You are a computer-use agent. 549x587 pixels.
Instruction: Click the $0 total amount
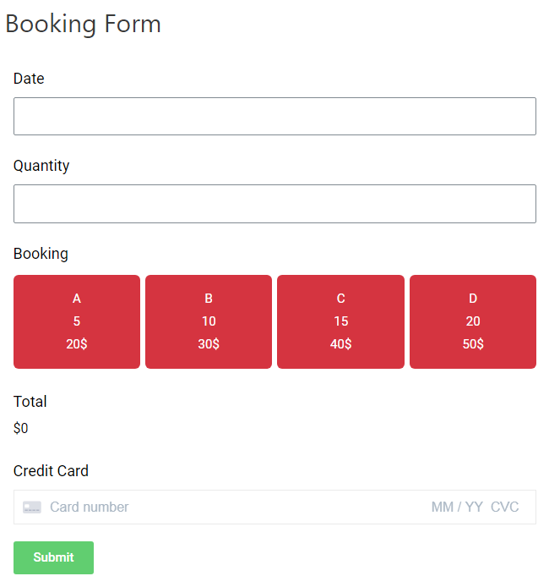point(20,428)
